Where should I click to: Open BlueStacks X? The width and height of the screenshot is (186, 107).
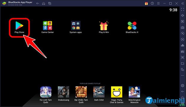point(132,27)
